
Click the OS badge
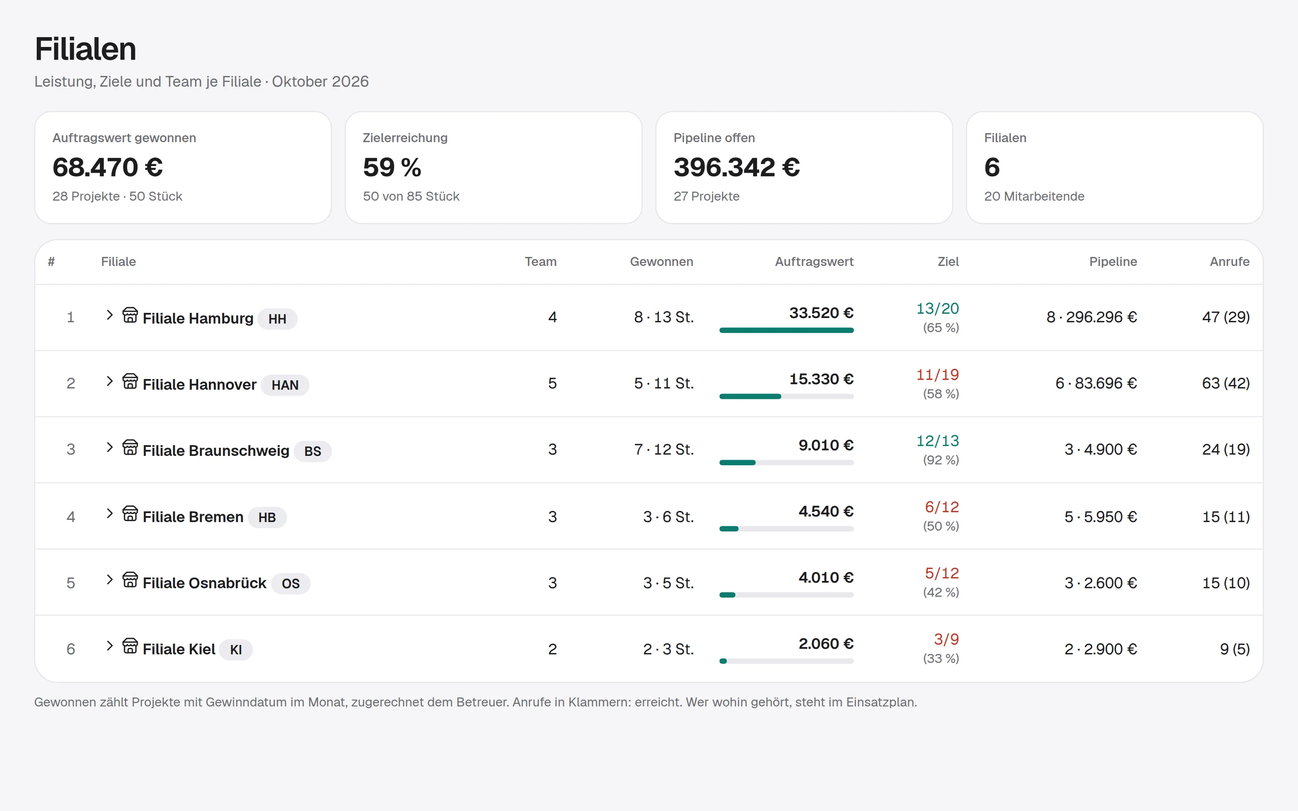click(291, 584)
